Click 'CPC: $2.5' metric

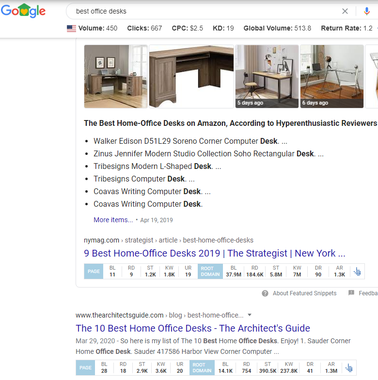(187, 29)
